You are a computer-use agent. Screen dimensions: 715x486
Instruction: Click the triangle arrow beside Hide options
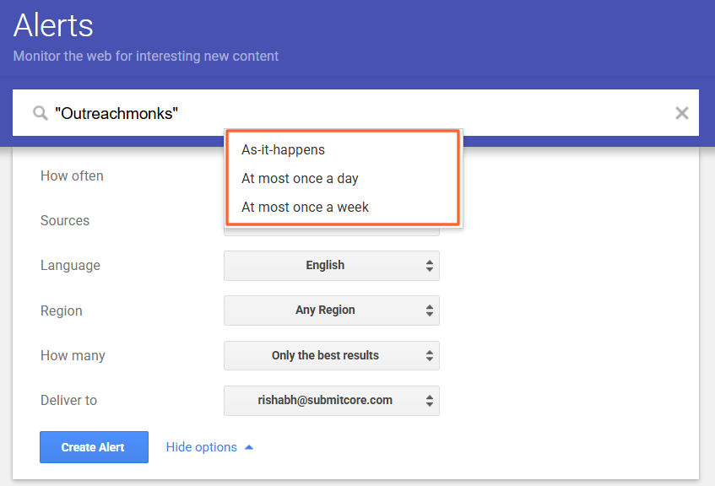pos(249,447)
